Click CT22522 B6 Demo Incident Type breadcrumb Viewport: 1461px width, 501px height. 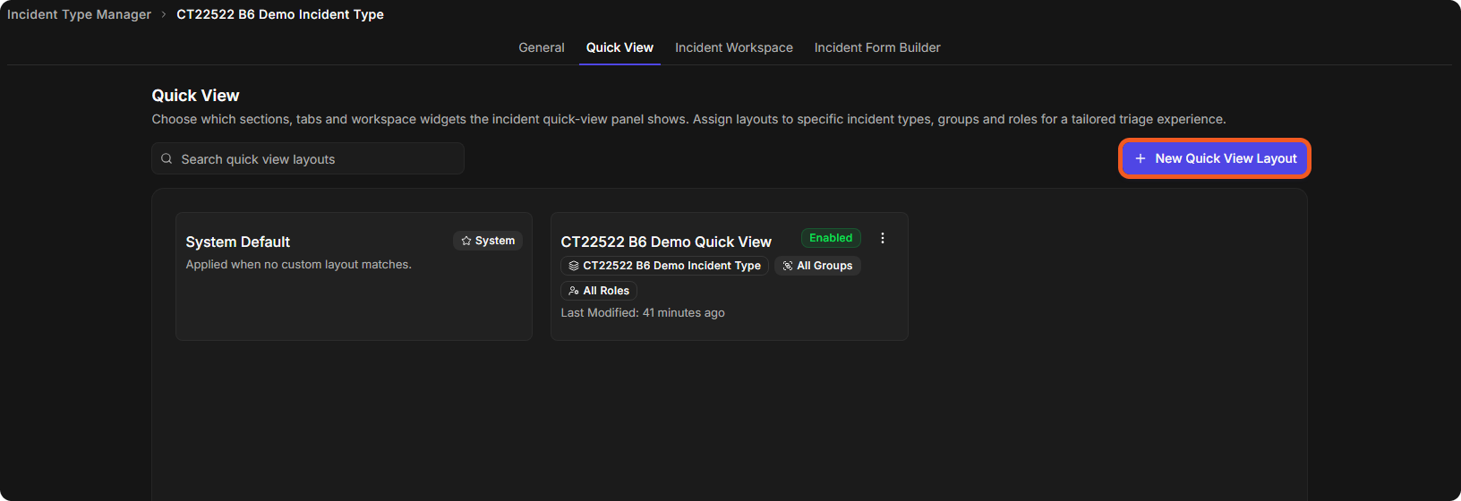(280, 14)
